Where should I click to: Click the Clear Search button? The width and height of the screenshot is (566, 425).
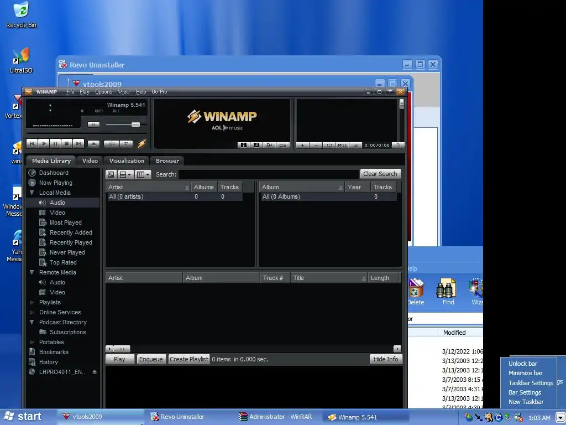pyautogui.click(x=380, y=174)
